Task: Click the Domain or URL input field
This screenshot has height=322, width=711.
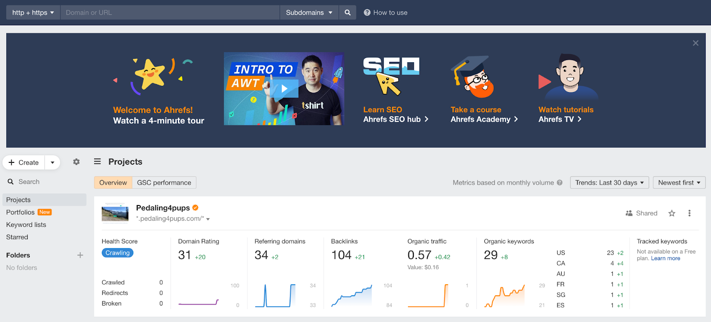Action: [170, 12]
